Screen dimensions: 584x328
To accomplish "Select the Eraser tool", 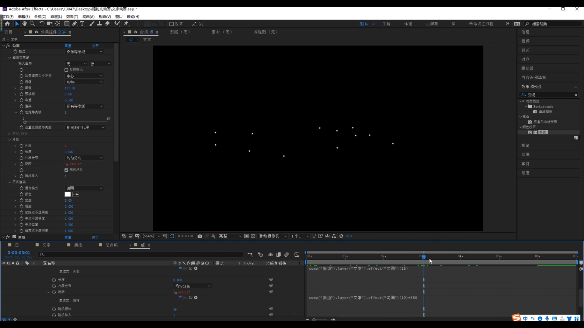I will pos(107,24).
